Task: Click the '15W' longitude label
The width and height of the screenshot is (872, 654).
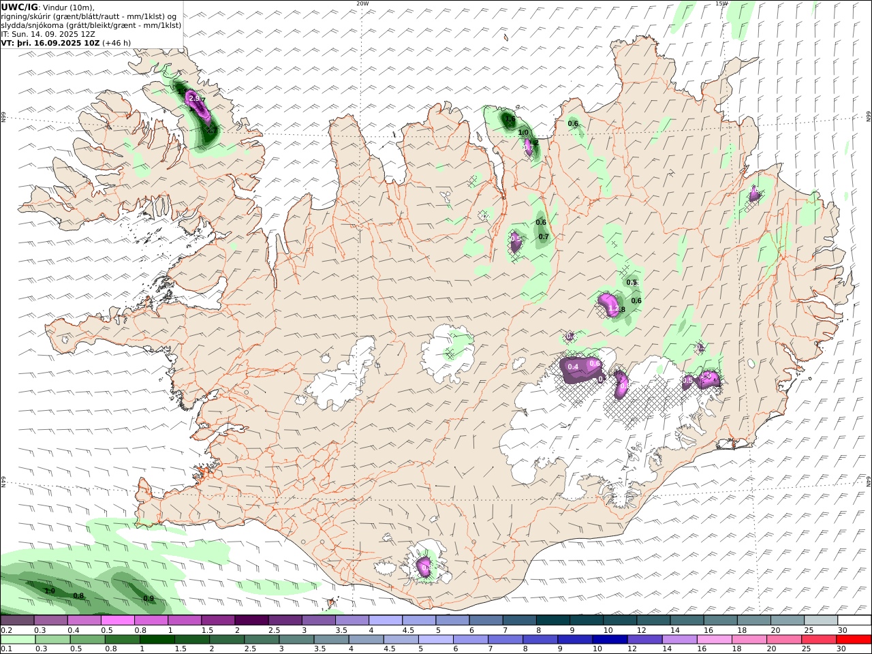Action: 721,3
